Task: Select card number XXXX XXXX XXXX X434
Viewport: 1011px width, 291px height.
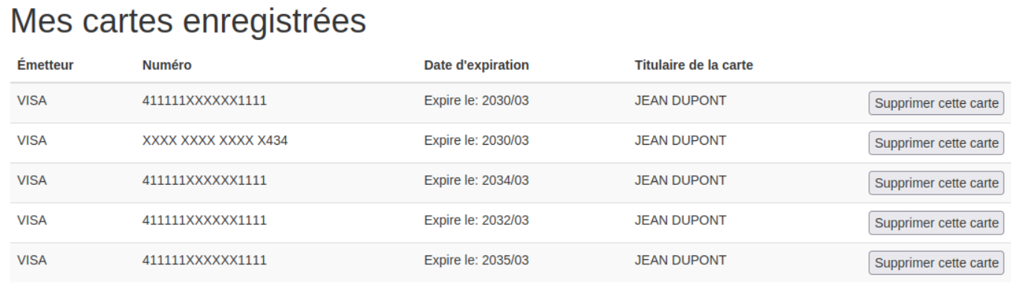Action: pos(215,140)
